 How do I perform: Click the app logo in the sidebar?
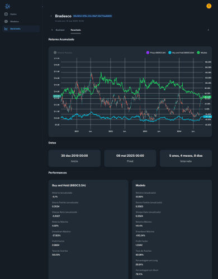click(7, 6)
